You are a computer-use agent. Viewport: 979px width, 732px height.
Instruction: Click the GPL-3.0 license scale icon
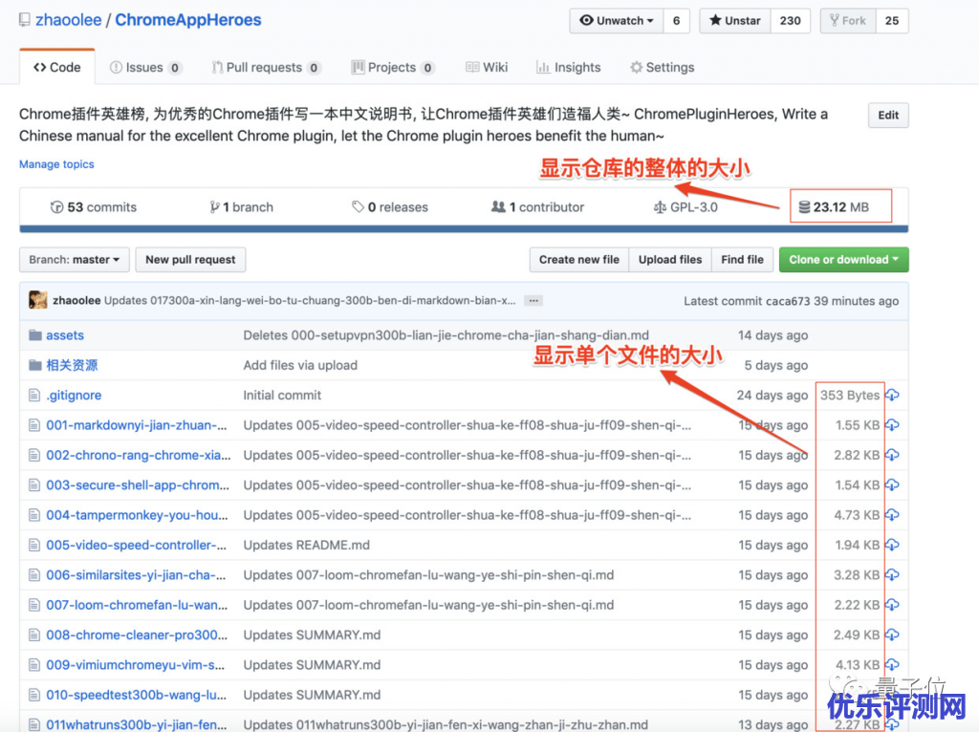(660, 207)
